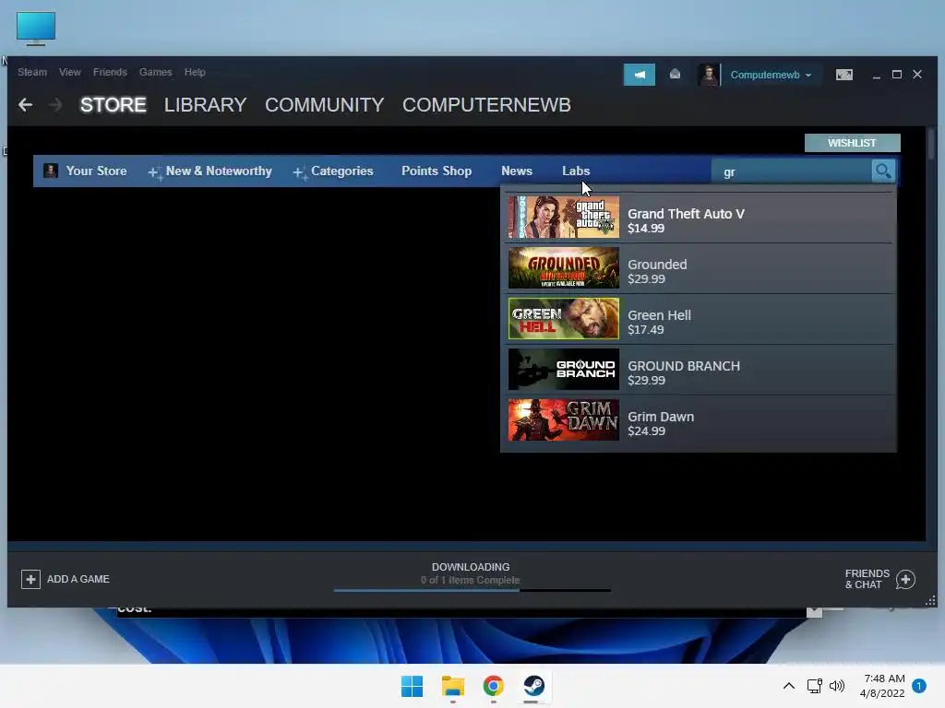This screenshot has height=708, width=945.
Task: Switch to the STORE tab
Action: (x=114, y=105)
